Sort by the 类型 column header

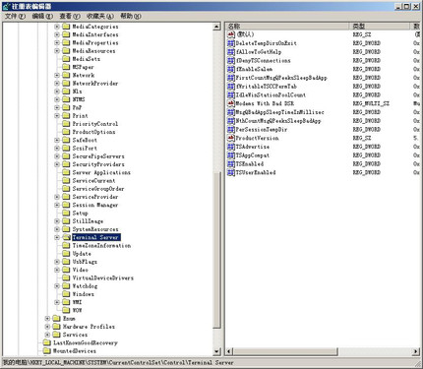coord(380,27)
